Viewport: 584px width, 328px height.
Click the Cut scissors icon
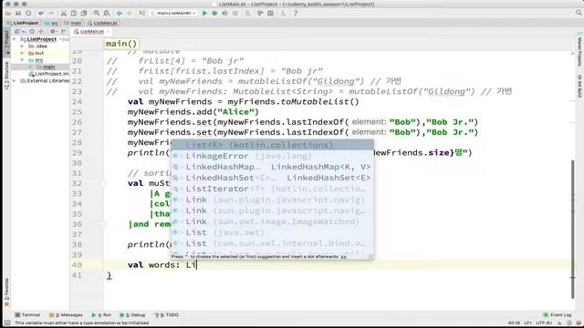(x=64, y=13)
